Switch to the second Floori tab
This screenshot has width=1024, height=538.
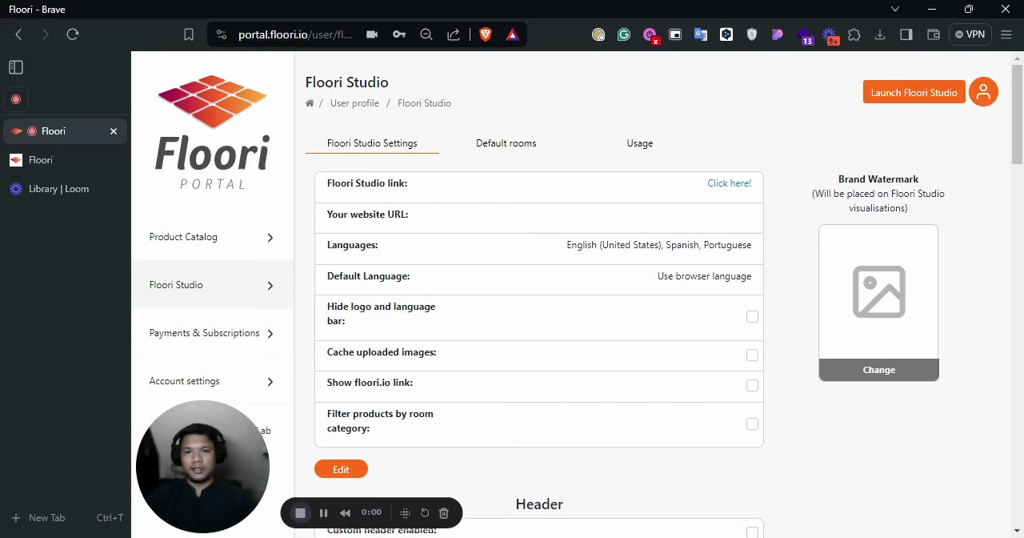tap(65, 160)
